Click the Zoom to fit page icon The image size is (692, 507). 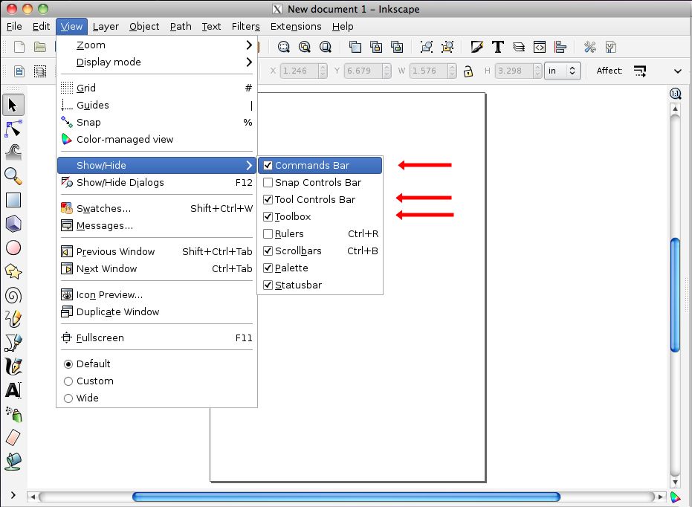click(326, 47)
